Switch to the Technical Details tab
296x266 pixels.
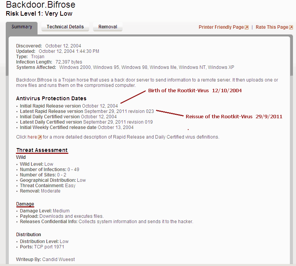65,27
